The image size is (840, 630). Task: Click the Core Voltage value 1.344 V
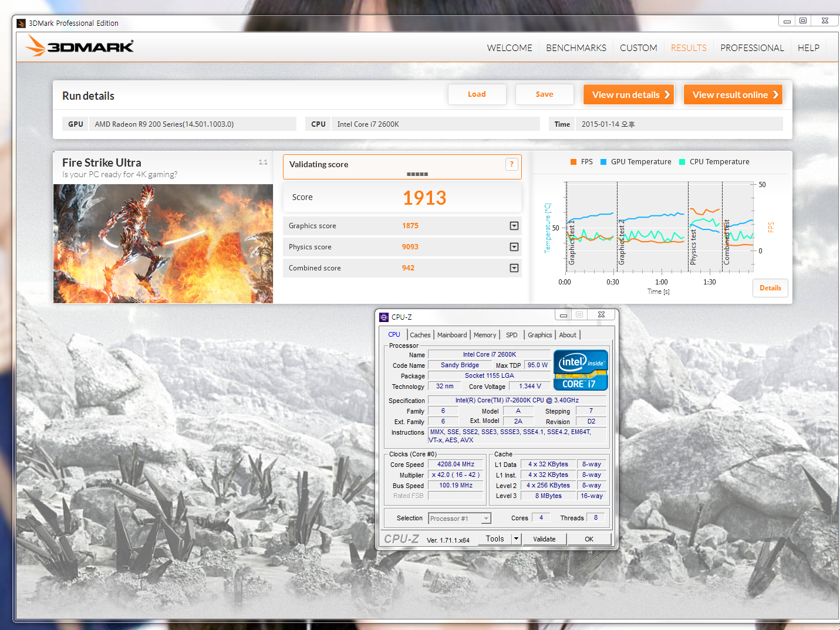pos(530,386)
